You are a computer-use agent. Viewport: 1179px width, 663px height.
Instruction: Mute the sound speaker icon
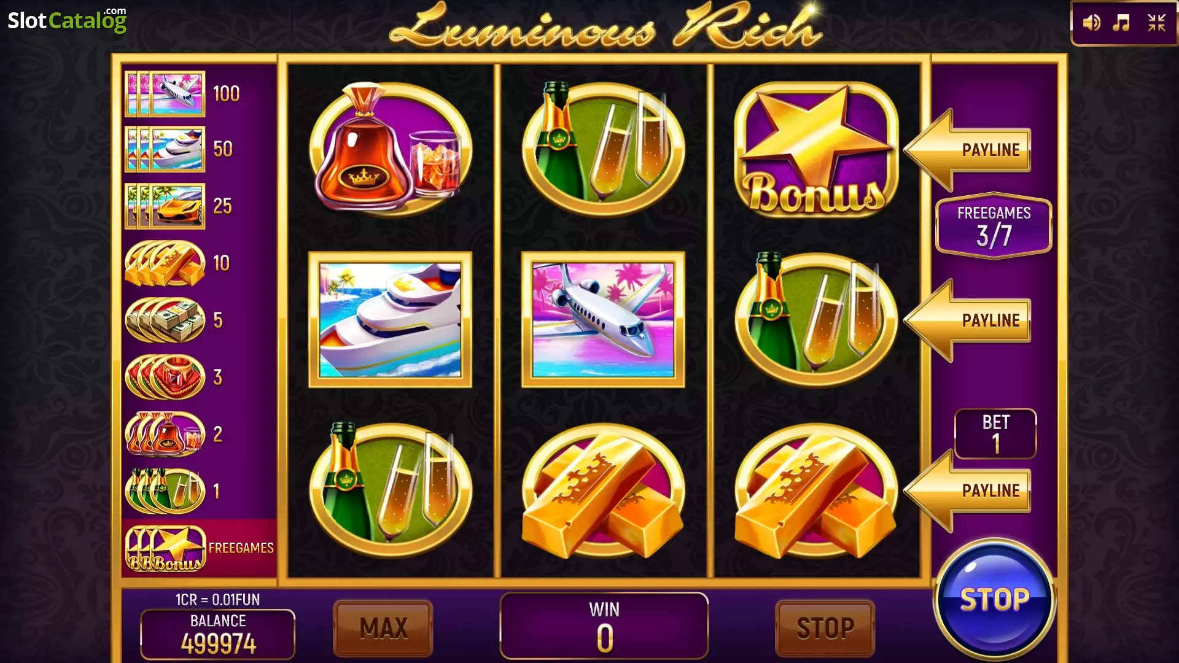pos(1091,23)
